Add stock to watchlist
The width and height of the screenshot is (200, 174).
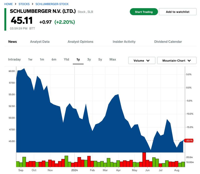coord(177,12)
